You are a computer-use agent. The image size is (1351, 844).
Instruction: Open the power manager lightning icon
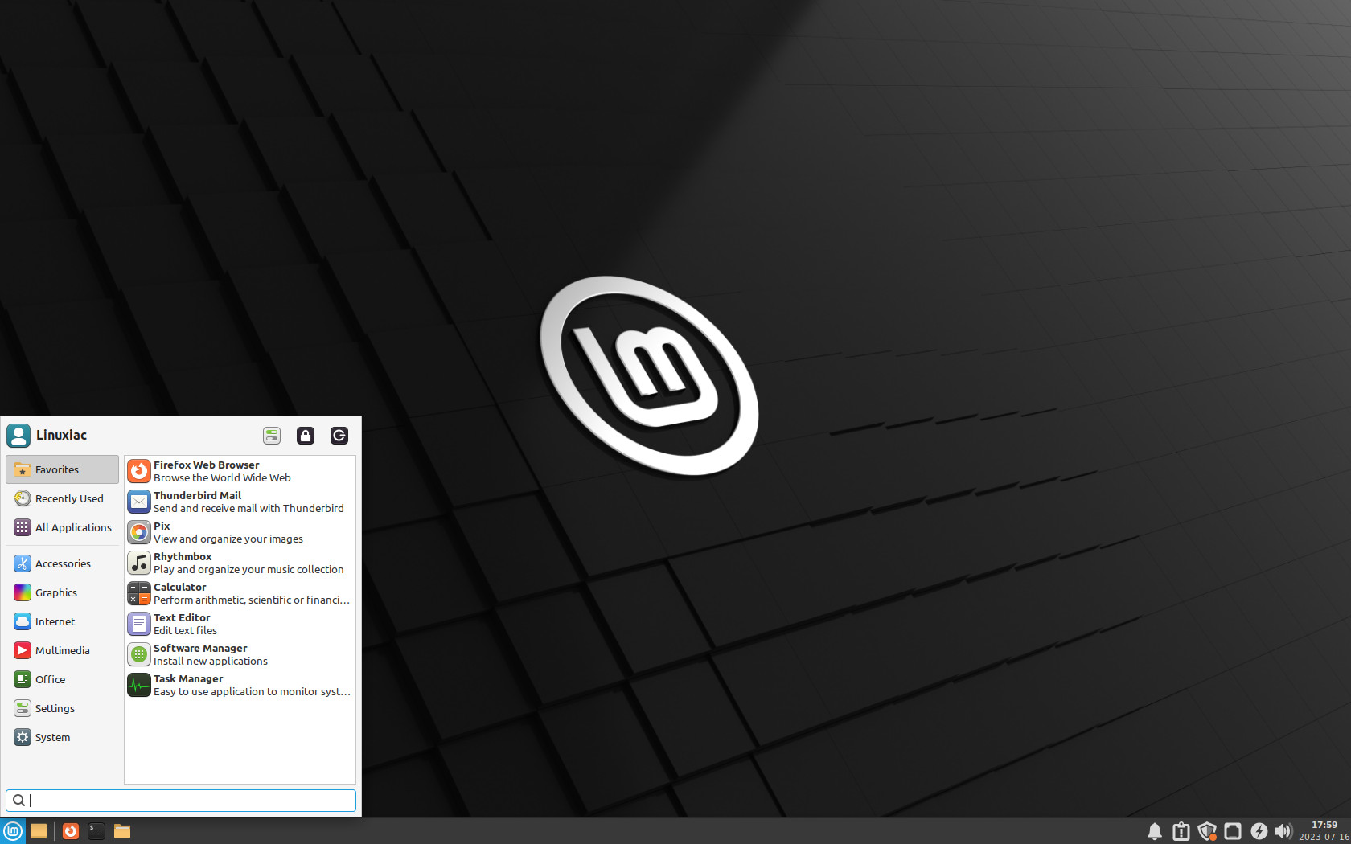click(1259, 831)
